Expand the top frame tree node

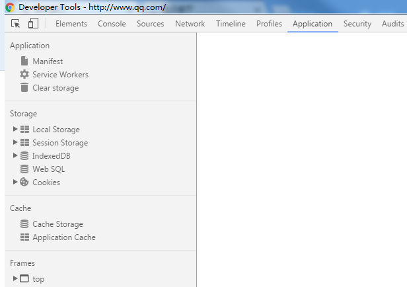click(15, 278)
